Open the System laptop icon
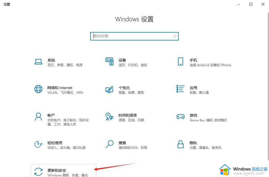Screen dimensions: 269x177 [38, 62]
